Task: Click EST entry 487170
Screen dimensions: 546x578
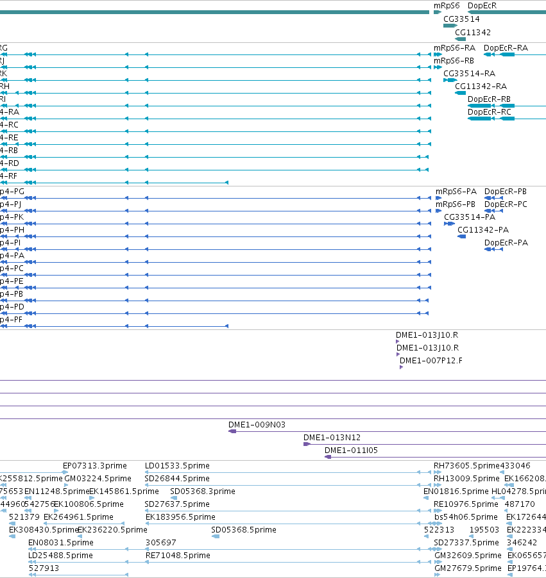Action: click(520, 504)
